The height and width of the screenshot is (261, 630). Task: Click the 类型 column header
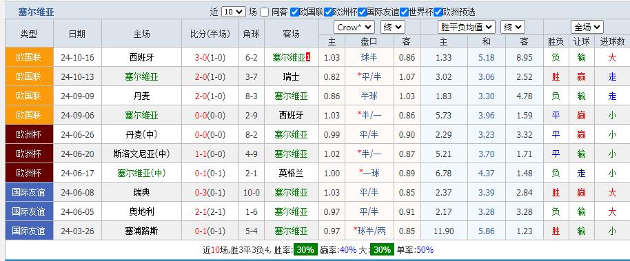coord(29,34)
